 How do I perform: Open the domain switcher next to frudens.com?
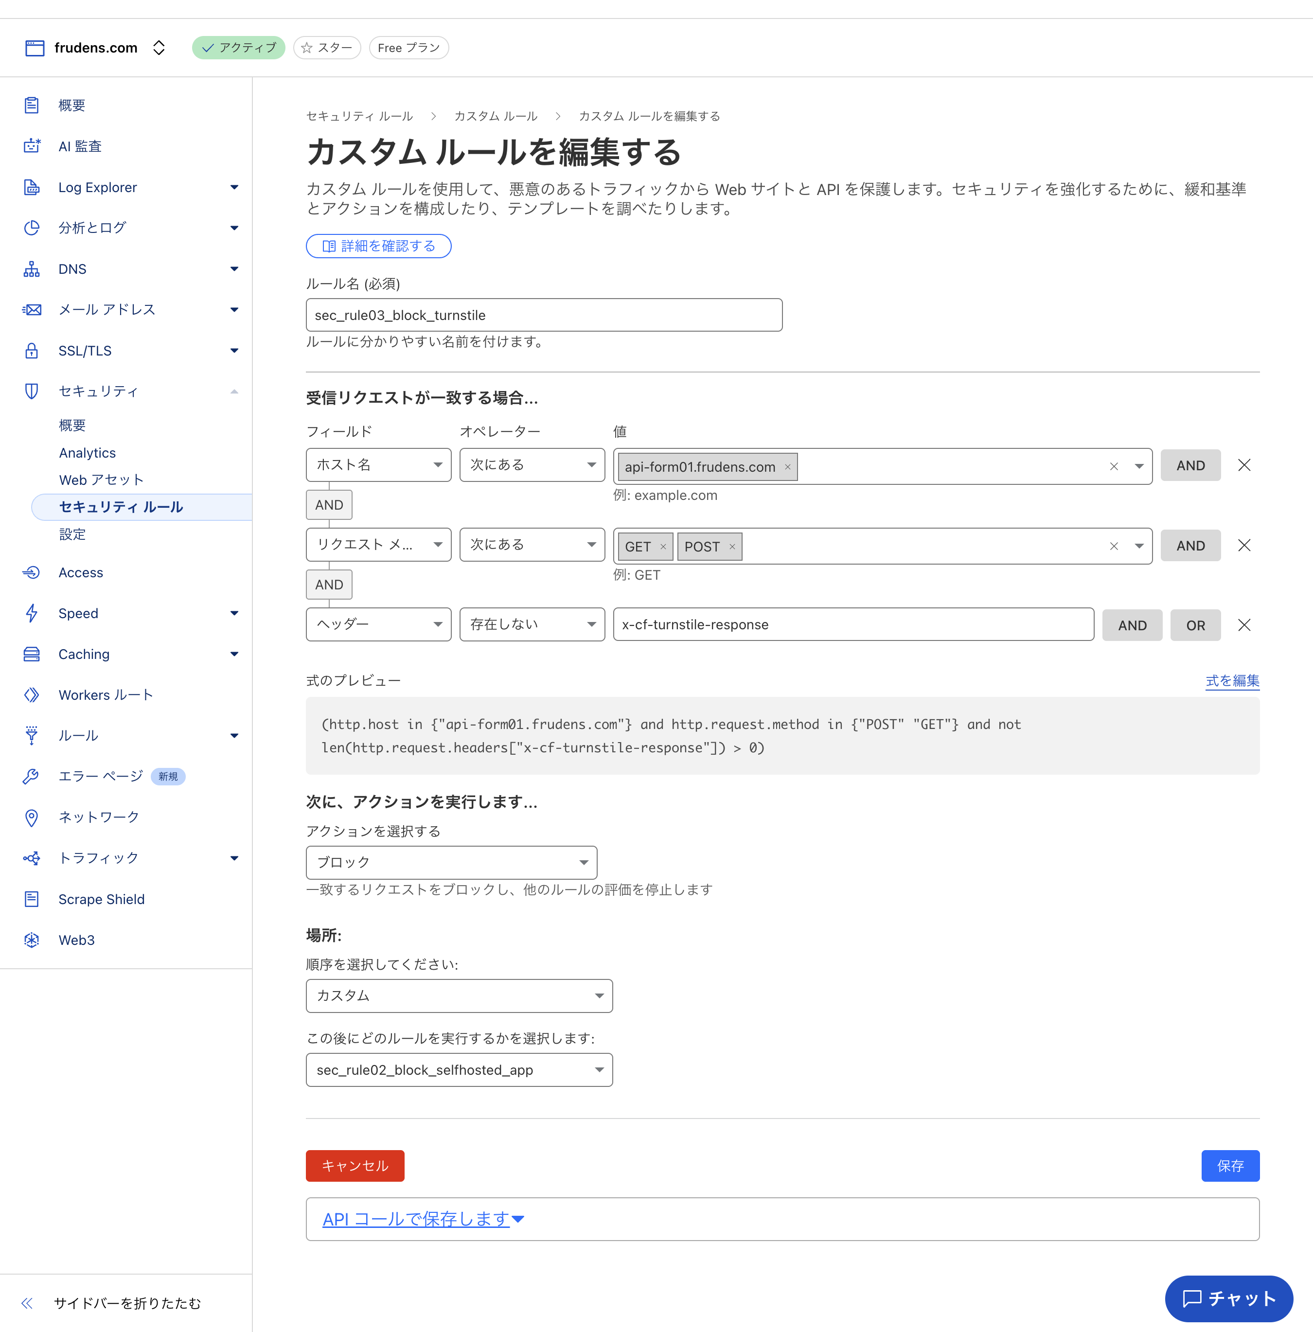(x=159, y=48)
